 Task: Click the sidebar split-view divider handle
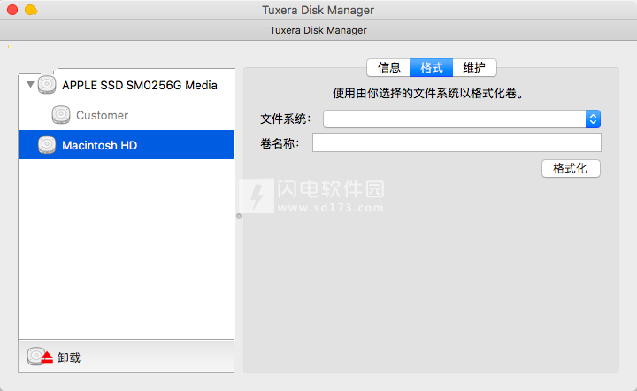pos(239,216)
